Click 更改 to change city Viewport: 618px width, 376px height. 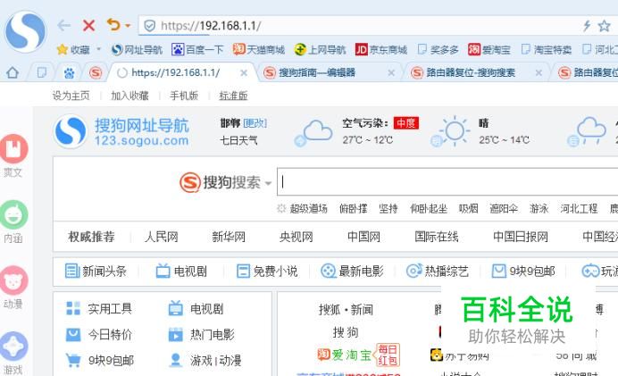coord(255,123)
